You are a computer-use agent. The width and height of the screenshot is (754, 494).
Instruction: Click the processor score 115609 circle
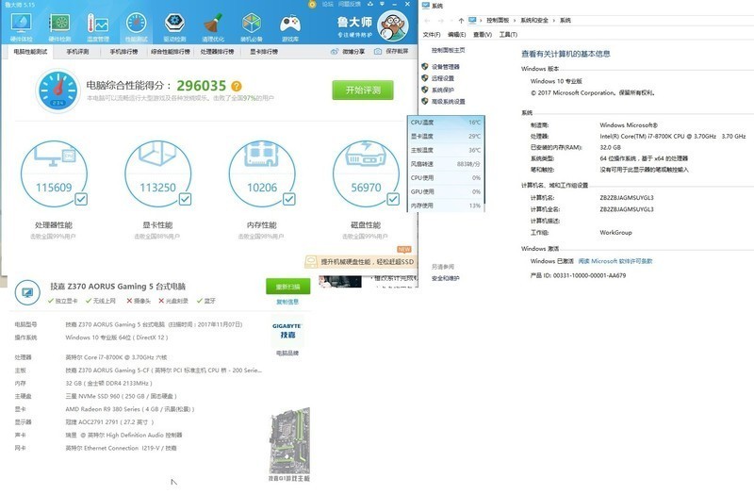click(x=54, y=174)
